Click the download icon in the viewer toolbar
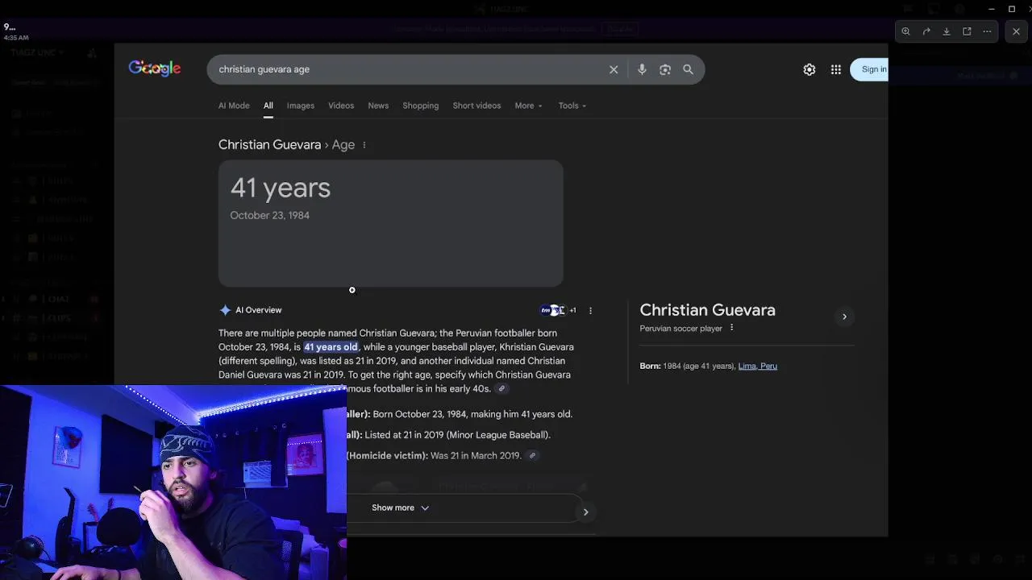Viewport: 1032px width, 580px height. click(x=947, y=31)
